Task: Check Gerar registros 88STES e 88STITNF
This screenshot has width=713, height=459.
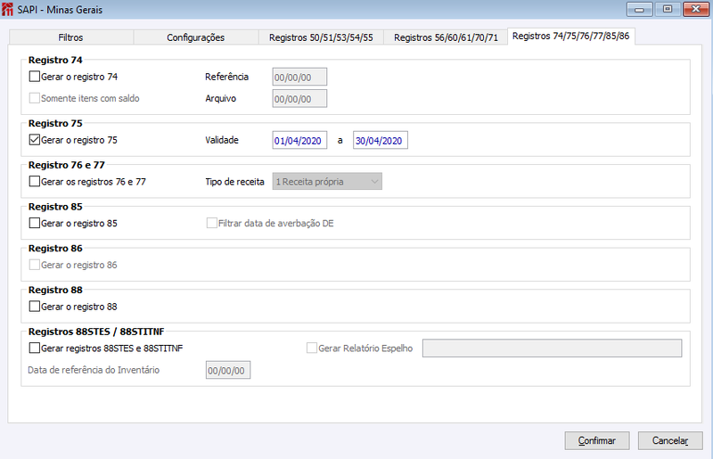Action: (x=35, y=348)
